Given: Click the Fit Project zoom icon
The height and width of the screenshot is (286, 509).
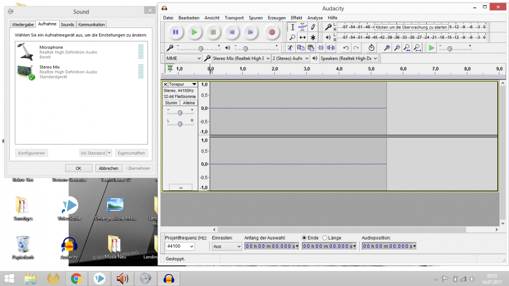Looking at the screenshot, I should 417,48.
